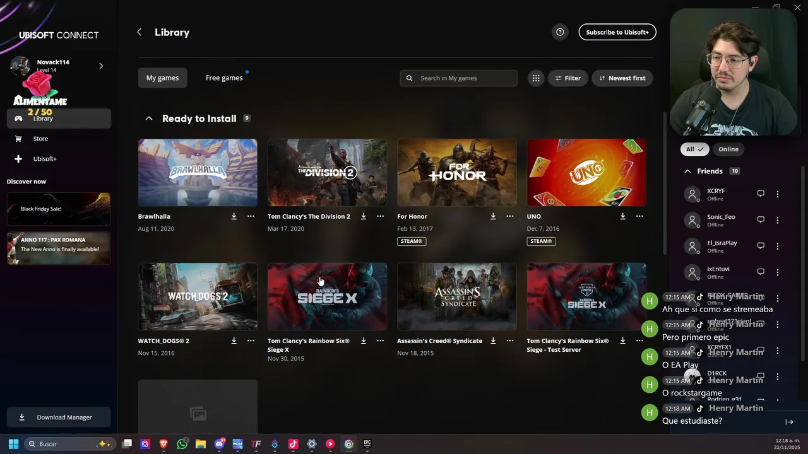Image resolution: width=808 pixels, height=454 pixels.
Task: Open the help question mark icon
Action: (560, 32)
